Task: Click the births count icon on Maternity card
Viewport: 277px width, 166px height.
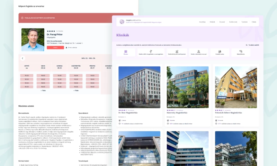Action: click(x=168, y=124)
